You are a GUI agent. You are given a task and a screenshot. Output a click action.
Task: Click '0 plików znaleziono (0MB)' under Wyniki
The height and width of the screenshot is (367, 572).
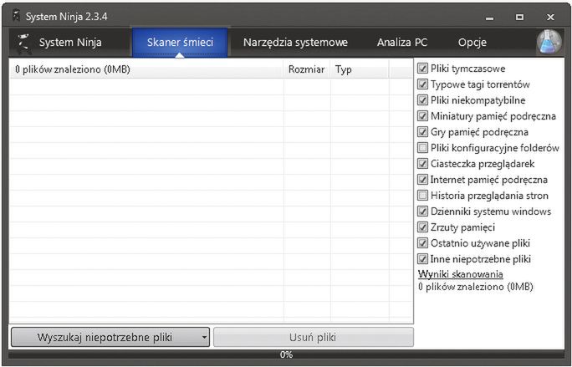(475, 287)
